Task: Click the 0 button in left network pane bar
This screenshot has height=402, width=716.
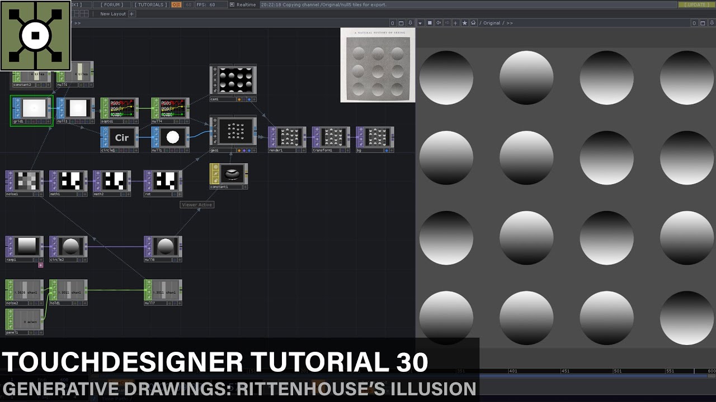Action: (x=393, y=23)
